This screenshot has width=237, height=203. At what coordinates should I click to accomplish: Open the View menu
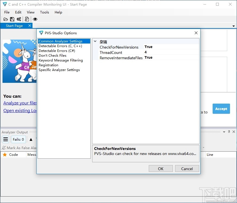[31, 12]
